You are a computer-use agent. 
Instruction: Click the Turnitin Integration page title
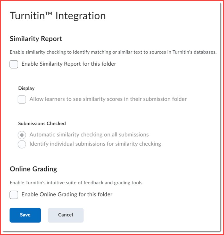tap(57, 16)
